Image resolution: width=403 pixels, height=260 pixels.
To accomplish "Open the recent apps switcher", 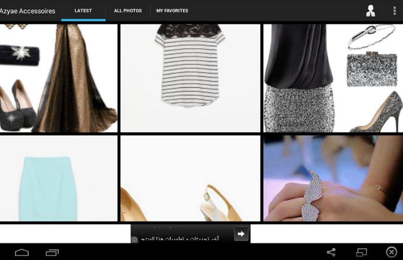I will click(x=52, y=252).
